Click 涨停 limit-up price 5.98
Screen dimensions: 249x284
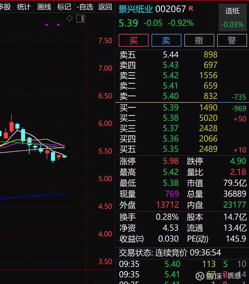pyautogui.click(x=171, y=161)
